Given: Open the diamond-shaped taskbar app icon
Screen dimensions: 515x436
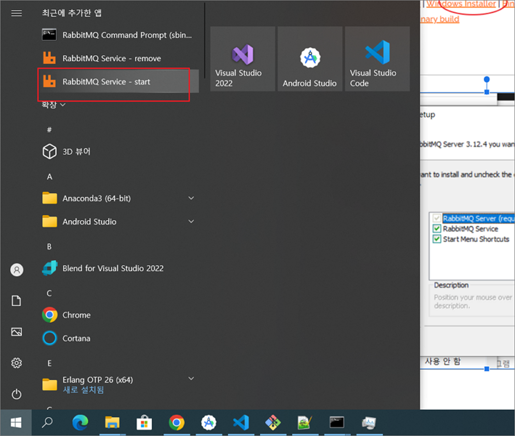Looking at the screenshot, I should [273, 423].
